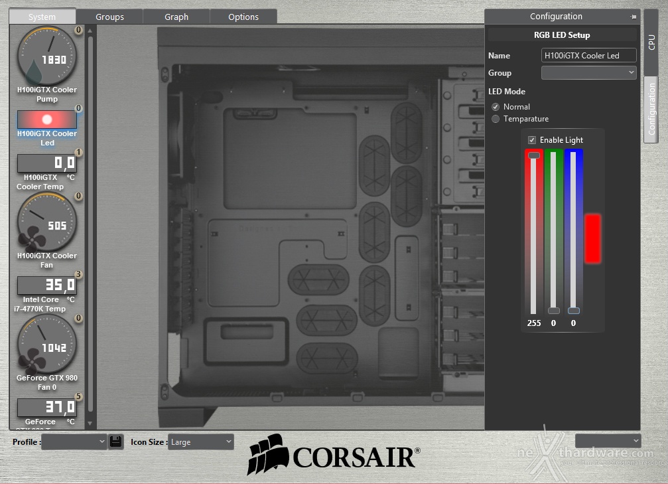The height and width of the screenshot is (484, 668).
Task: Open the Profile dropdown
Action: 74,442
